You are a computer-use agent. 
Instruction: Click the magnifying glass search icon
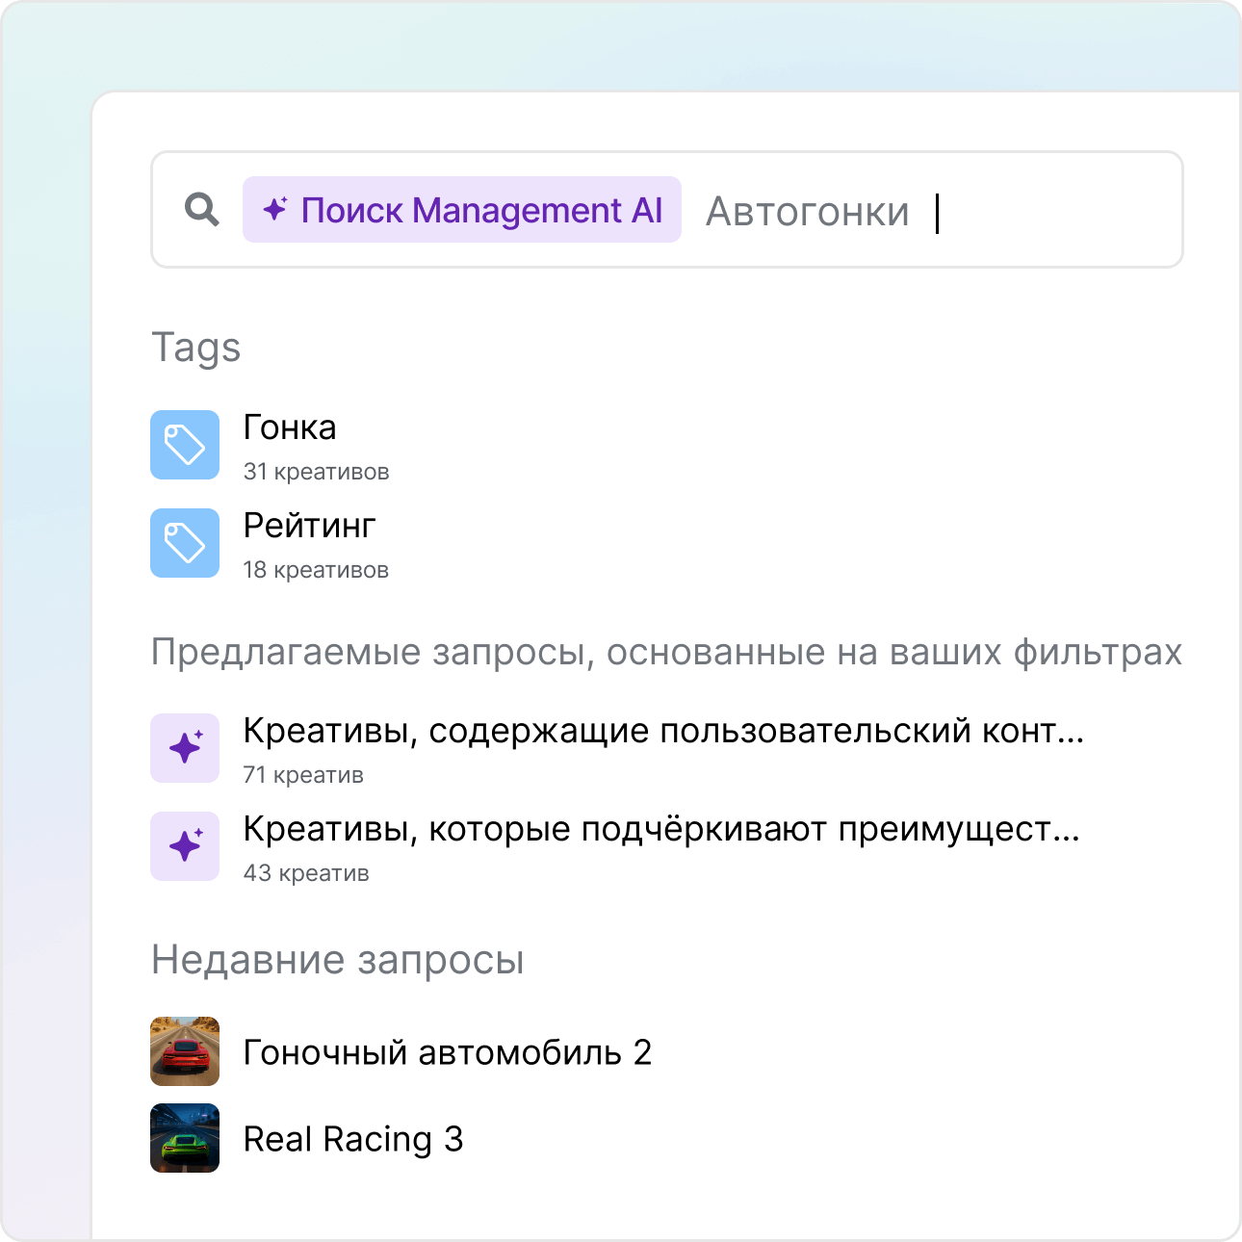point(202,209)
